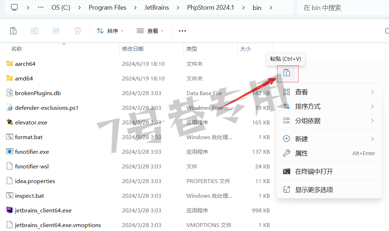This screenshot has width=389, height=231.
Task: Show hidden path folders via address bar ellipsis
Action: pos(41,8)
